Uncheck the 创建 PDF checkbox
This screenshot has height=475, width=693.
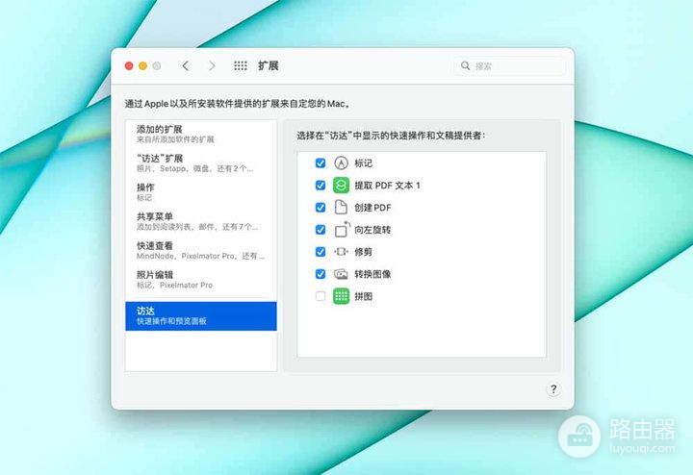coord(321,207)
